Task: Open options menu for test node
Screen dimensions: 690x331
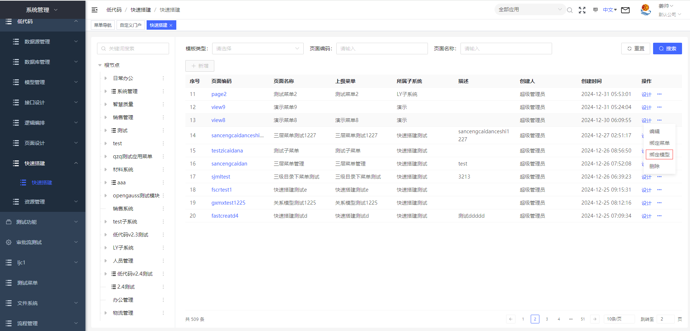Action: 163,143
